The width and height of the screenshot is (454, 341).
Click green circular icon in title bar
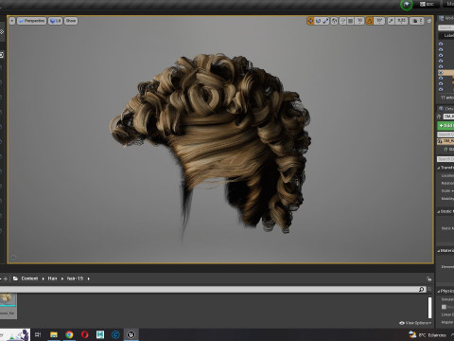click(x=407, y=5)
